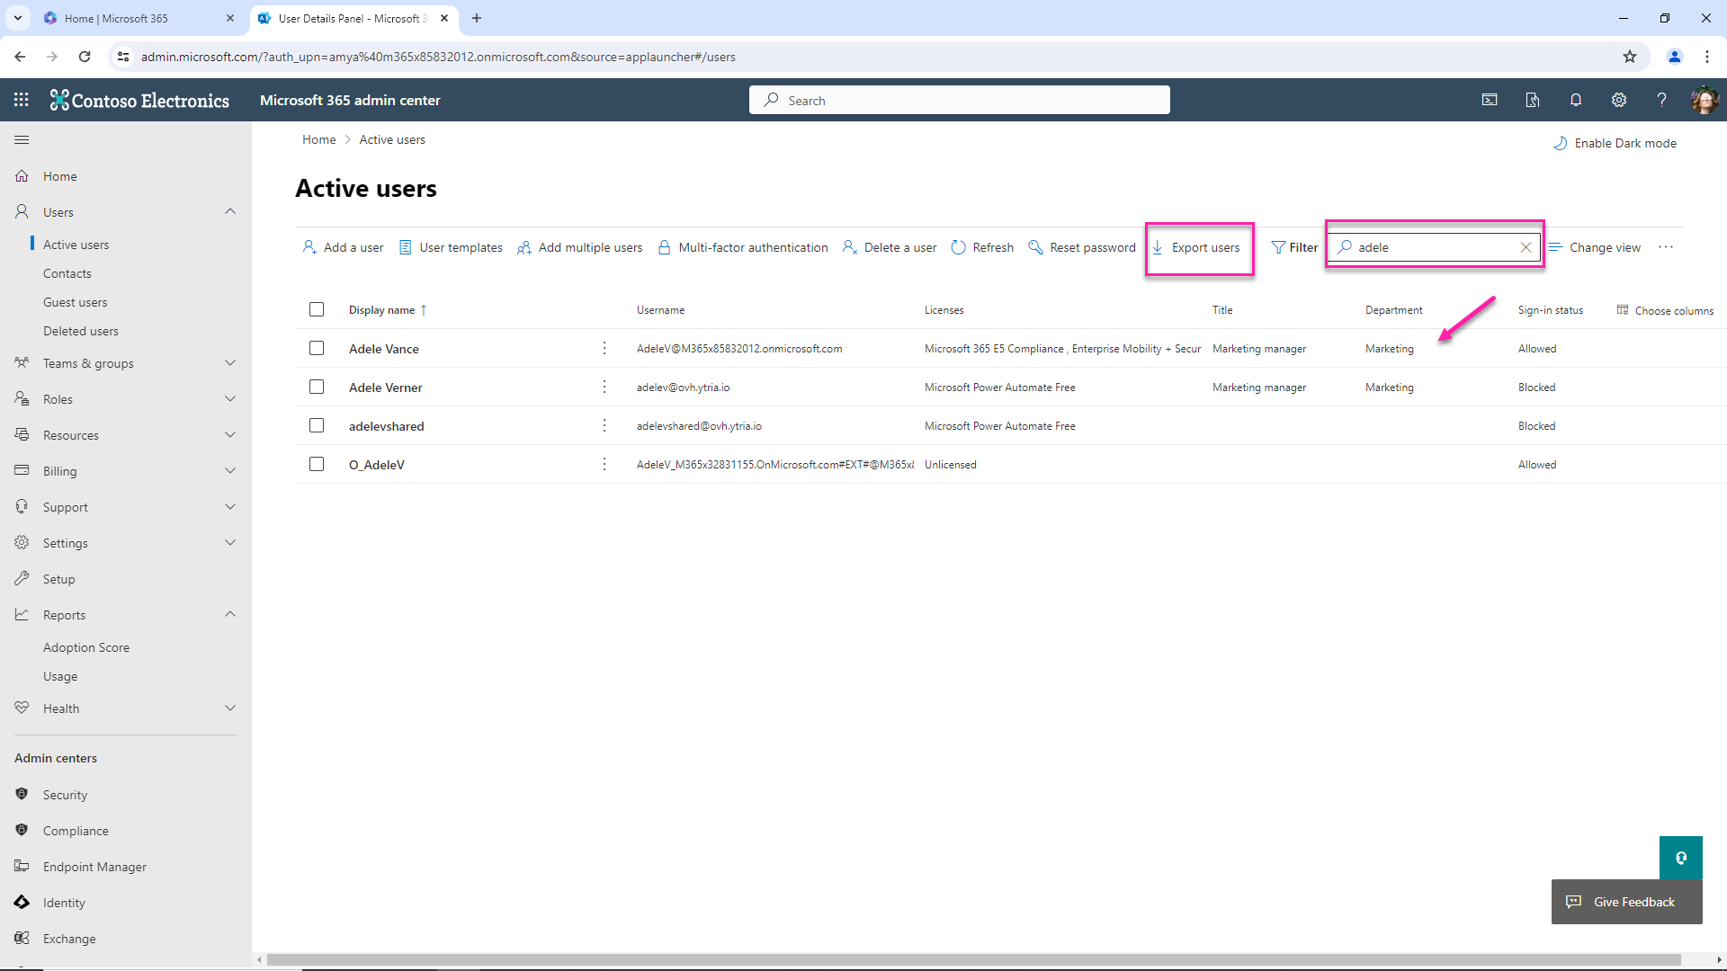Open the what's new document icon in header
Screen dimensions: 1727x971
(1533, 100)
